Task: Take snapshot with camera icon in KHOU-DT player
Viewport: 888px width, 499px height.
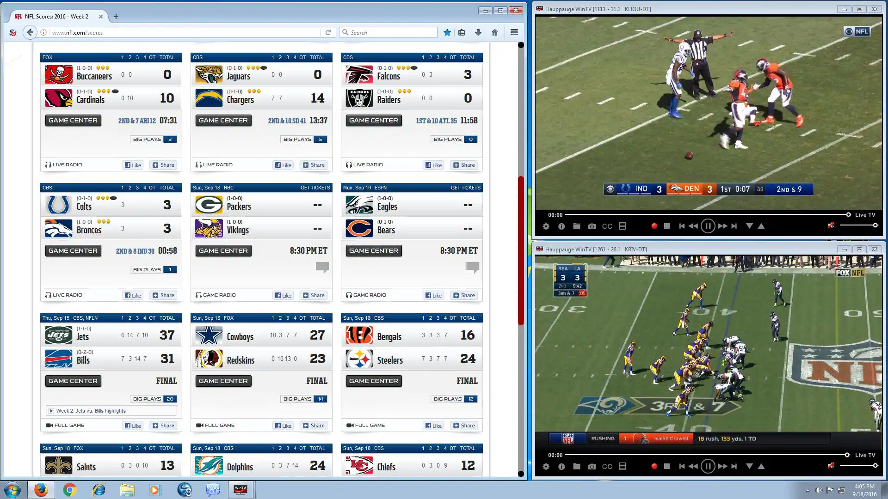Action: (x=592, y=226)
